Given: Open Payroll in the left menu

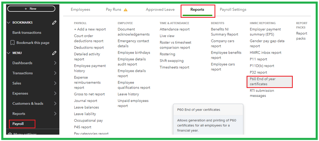Looking at the screenshot, I should (18, 124).
